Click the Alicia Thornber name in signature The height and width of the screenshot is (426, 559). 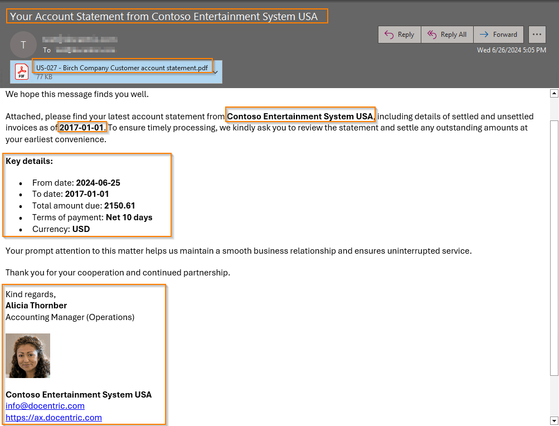click(36, 306)
